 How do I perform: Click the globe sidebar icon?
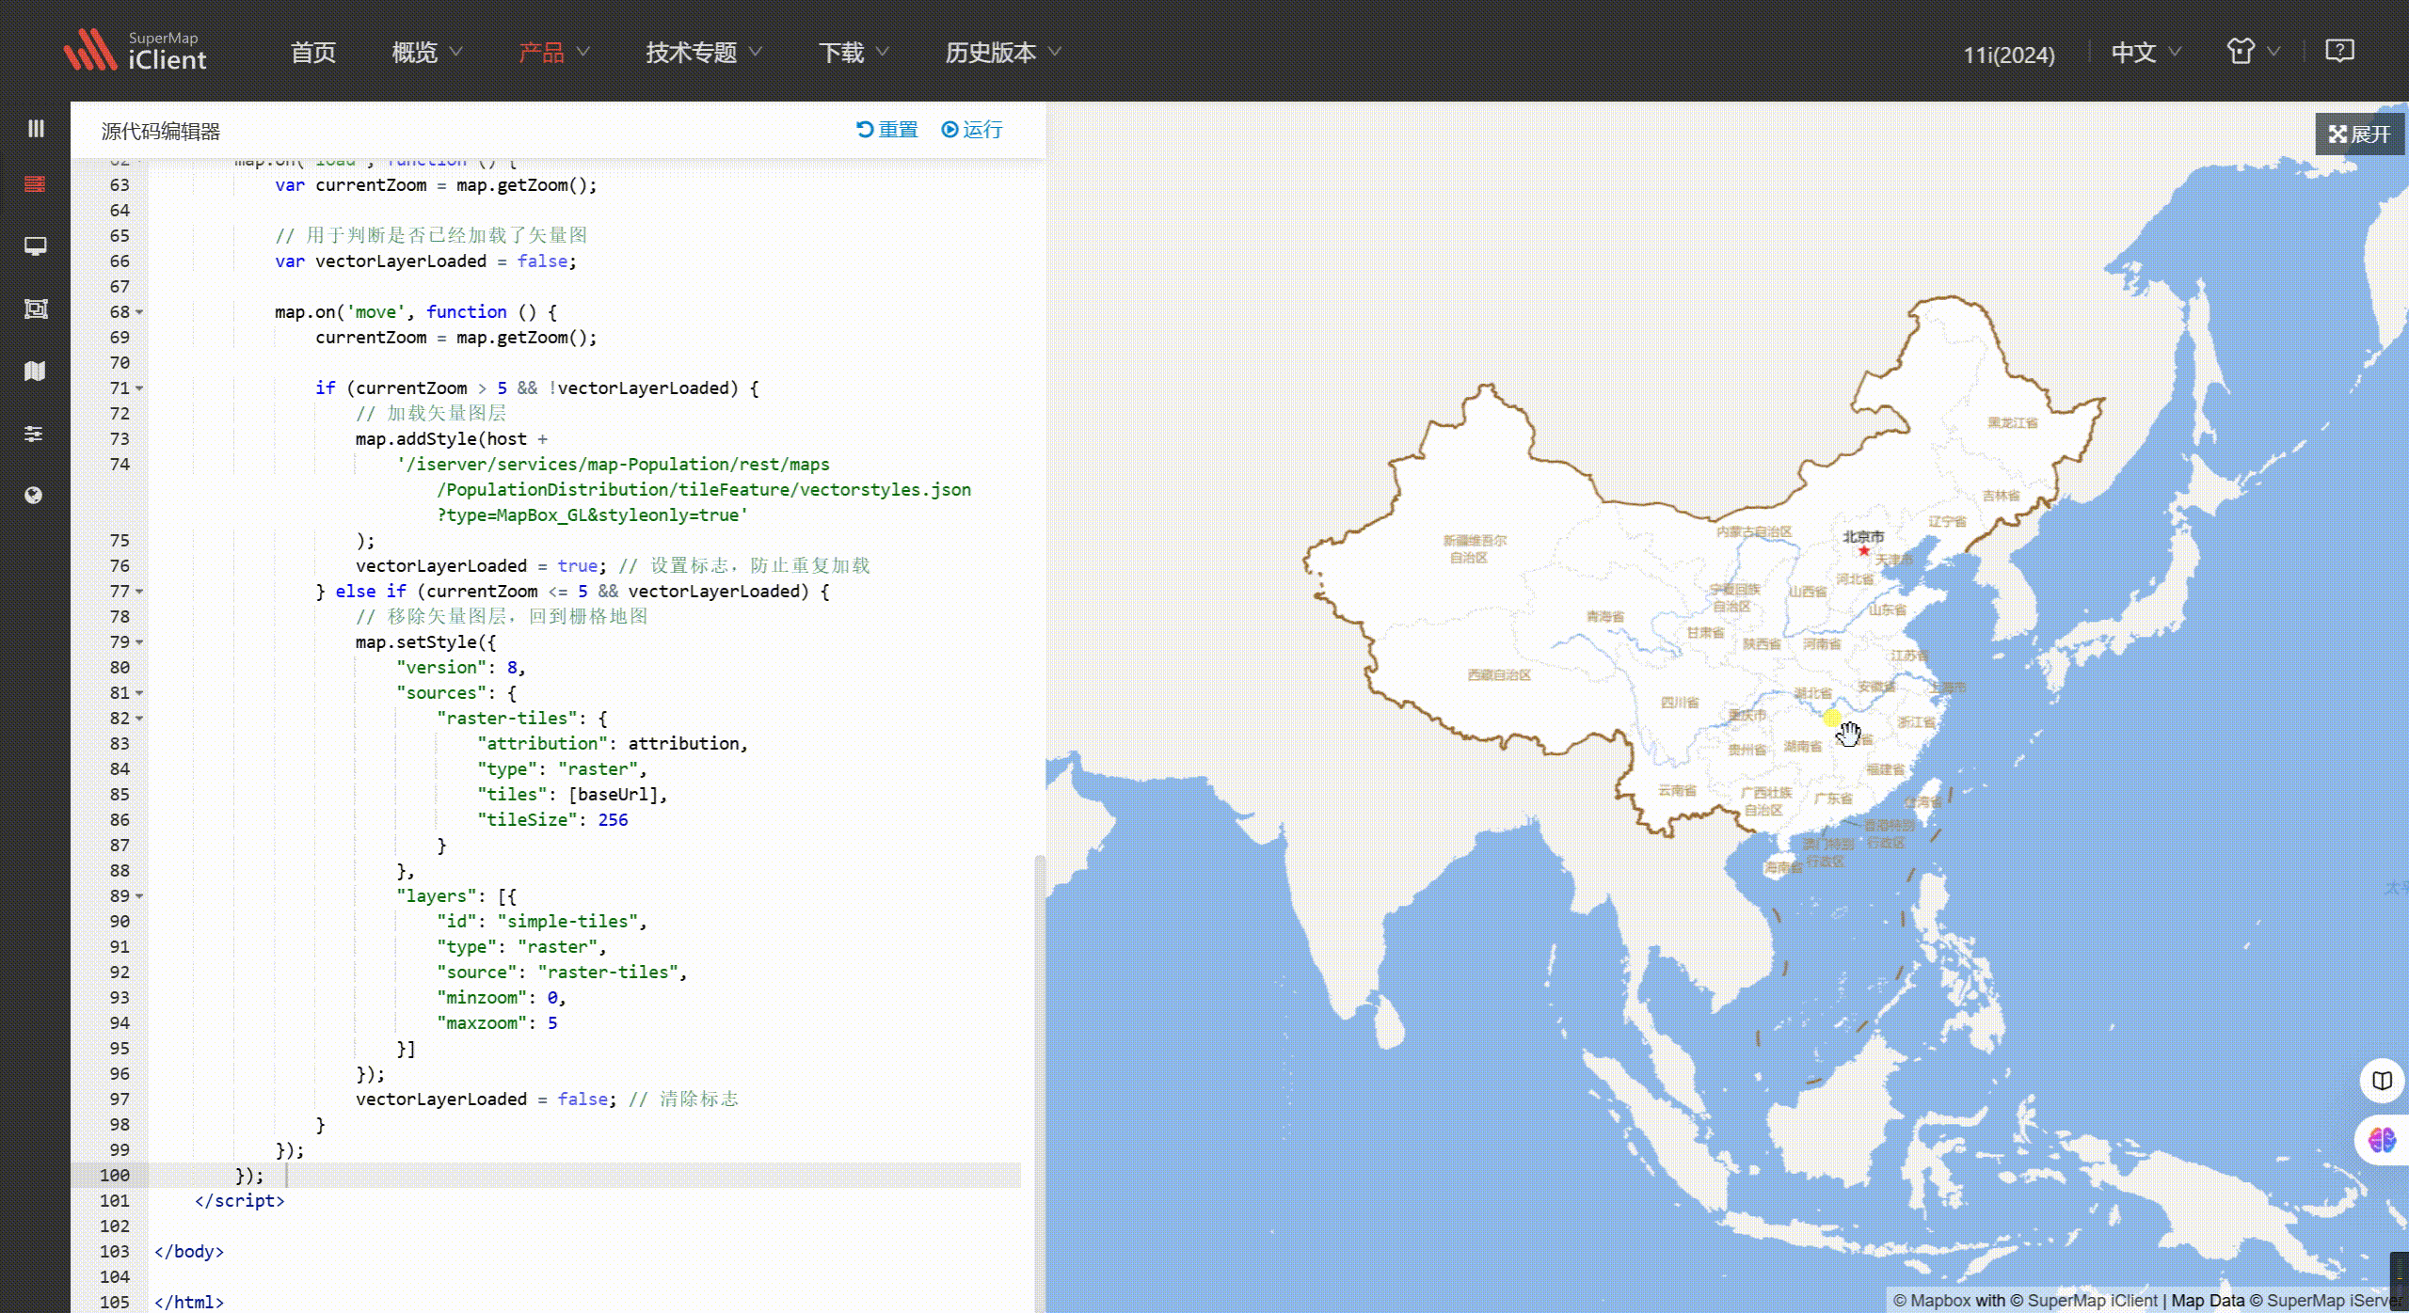click(34, 496)
